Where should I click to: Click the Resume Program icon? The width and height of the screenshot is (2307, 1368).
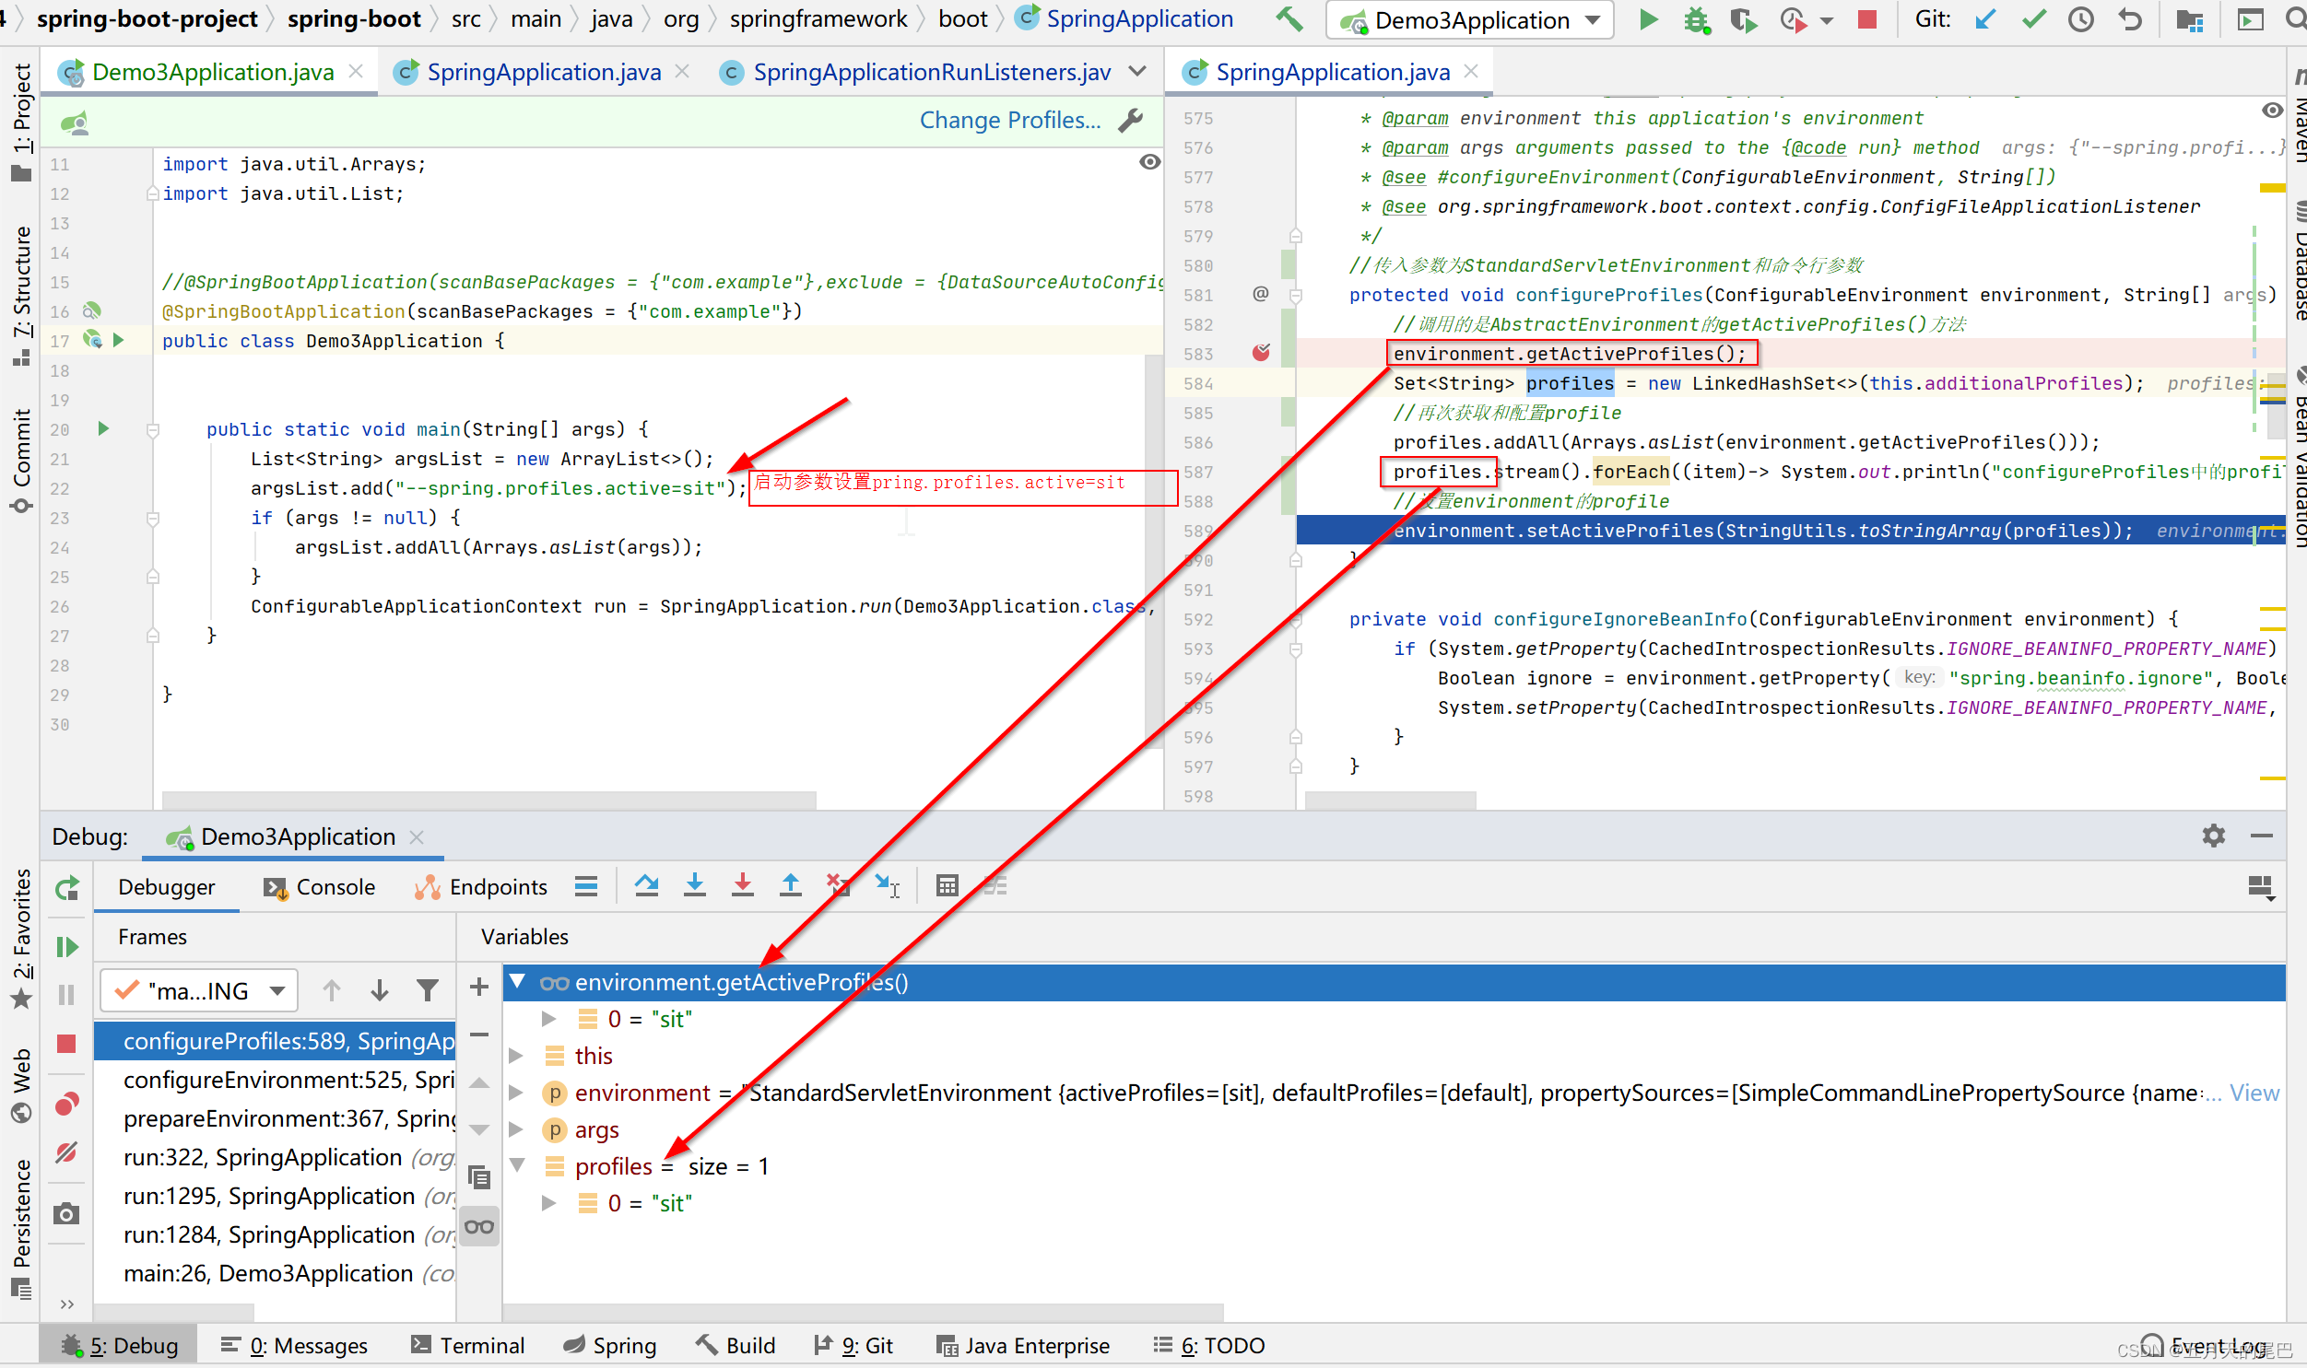pyautogui.click(x=67, y=947)
